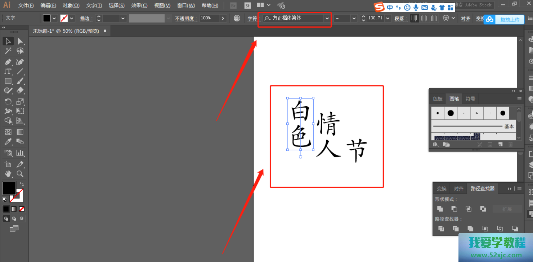The image size is (533, 262).
Task: Reset to default fill and stroke
Action: (5, 200)
